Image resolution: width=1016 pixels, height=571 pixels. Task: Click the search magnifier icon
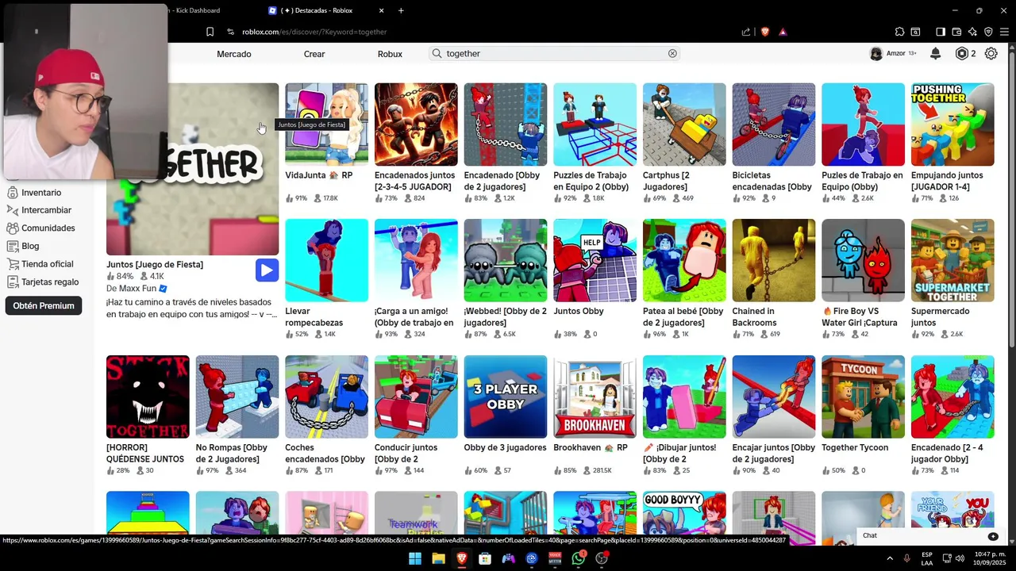coord(437,53)
